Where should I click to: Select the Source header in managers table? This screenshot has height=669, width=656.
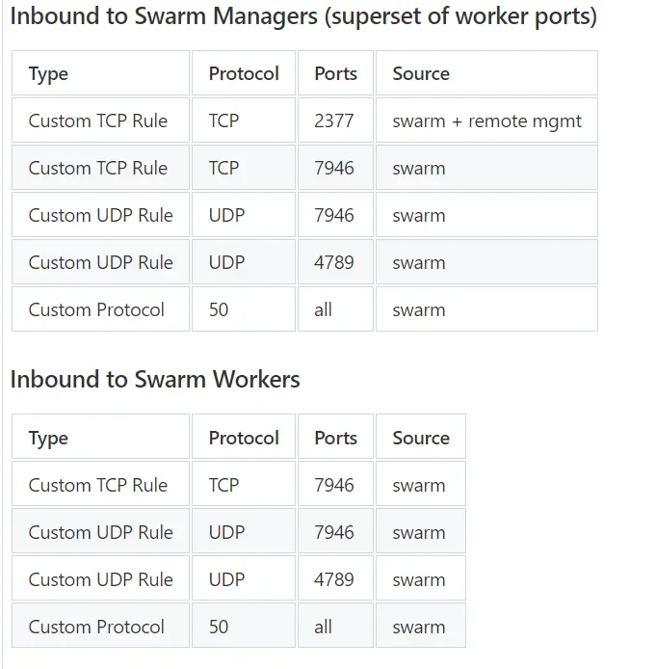[486, 73]
